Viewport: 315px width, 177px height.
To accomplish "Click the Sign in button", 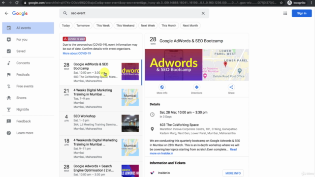I will click(302, 13).
